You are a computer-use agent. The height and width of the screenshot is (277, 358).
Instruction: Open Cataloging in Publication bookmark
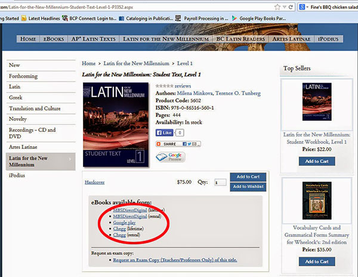pos(146,19)
